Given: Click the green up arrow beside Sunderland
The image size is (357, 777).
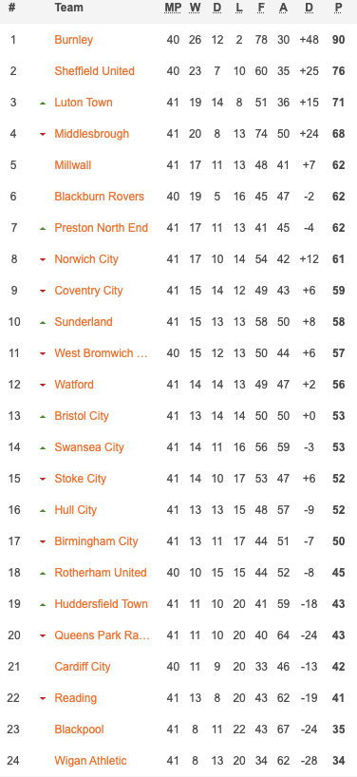Looking at the screenshot, I should coord(43,323).
